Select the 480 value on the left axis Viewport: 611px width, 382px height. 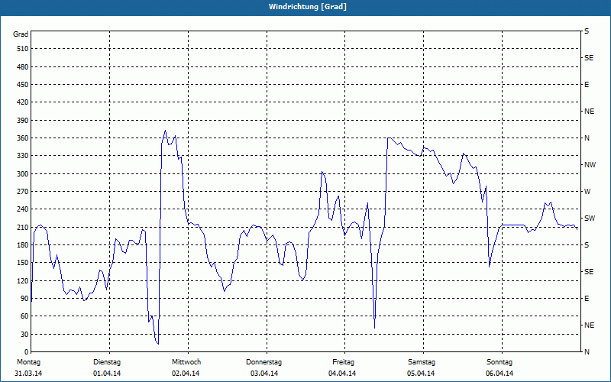tap(22, 66)
